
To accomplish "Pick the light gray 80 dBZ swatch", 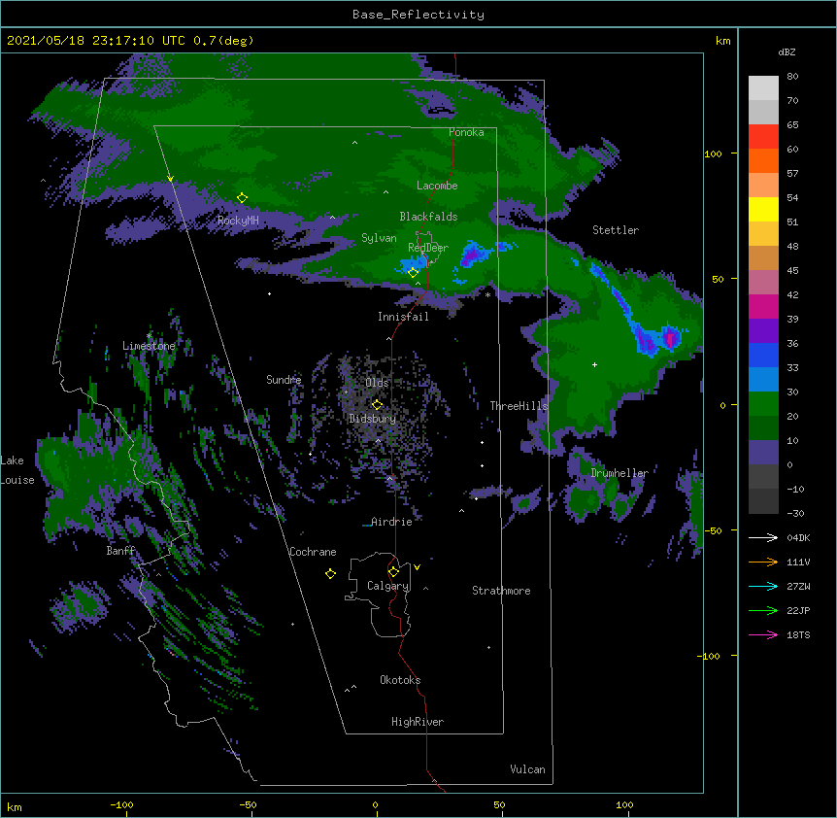I will pos(763,88).
